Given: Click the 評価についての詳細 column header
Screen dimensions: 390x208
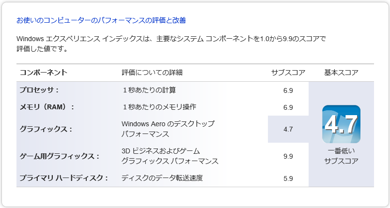Looking at the screenshot, I should click(x=152, y=73).
